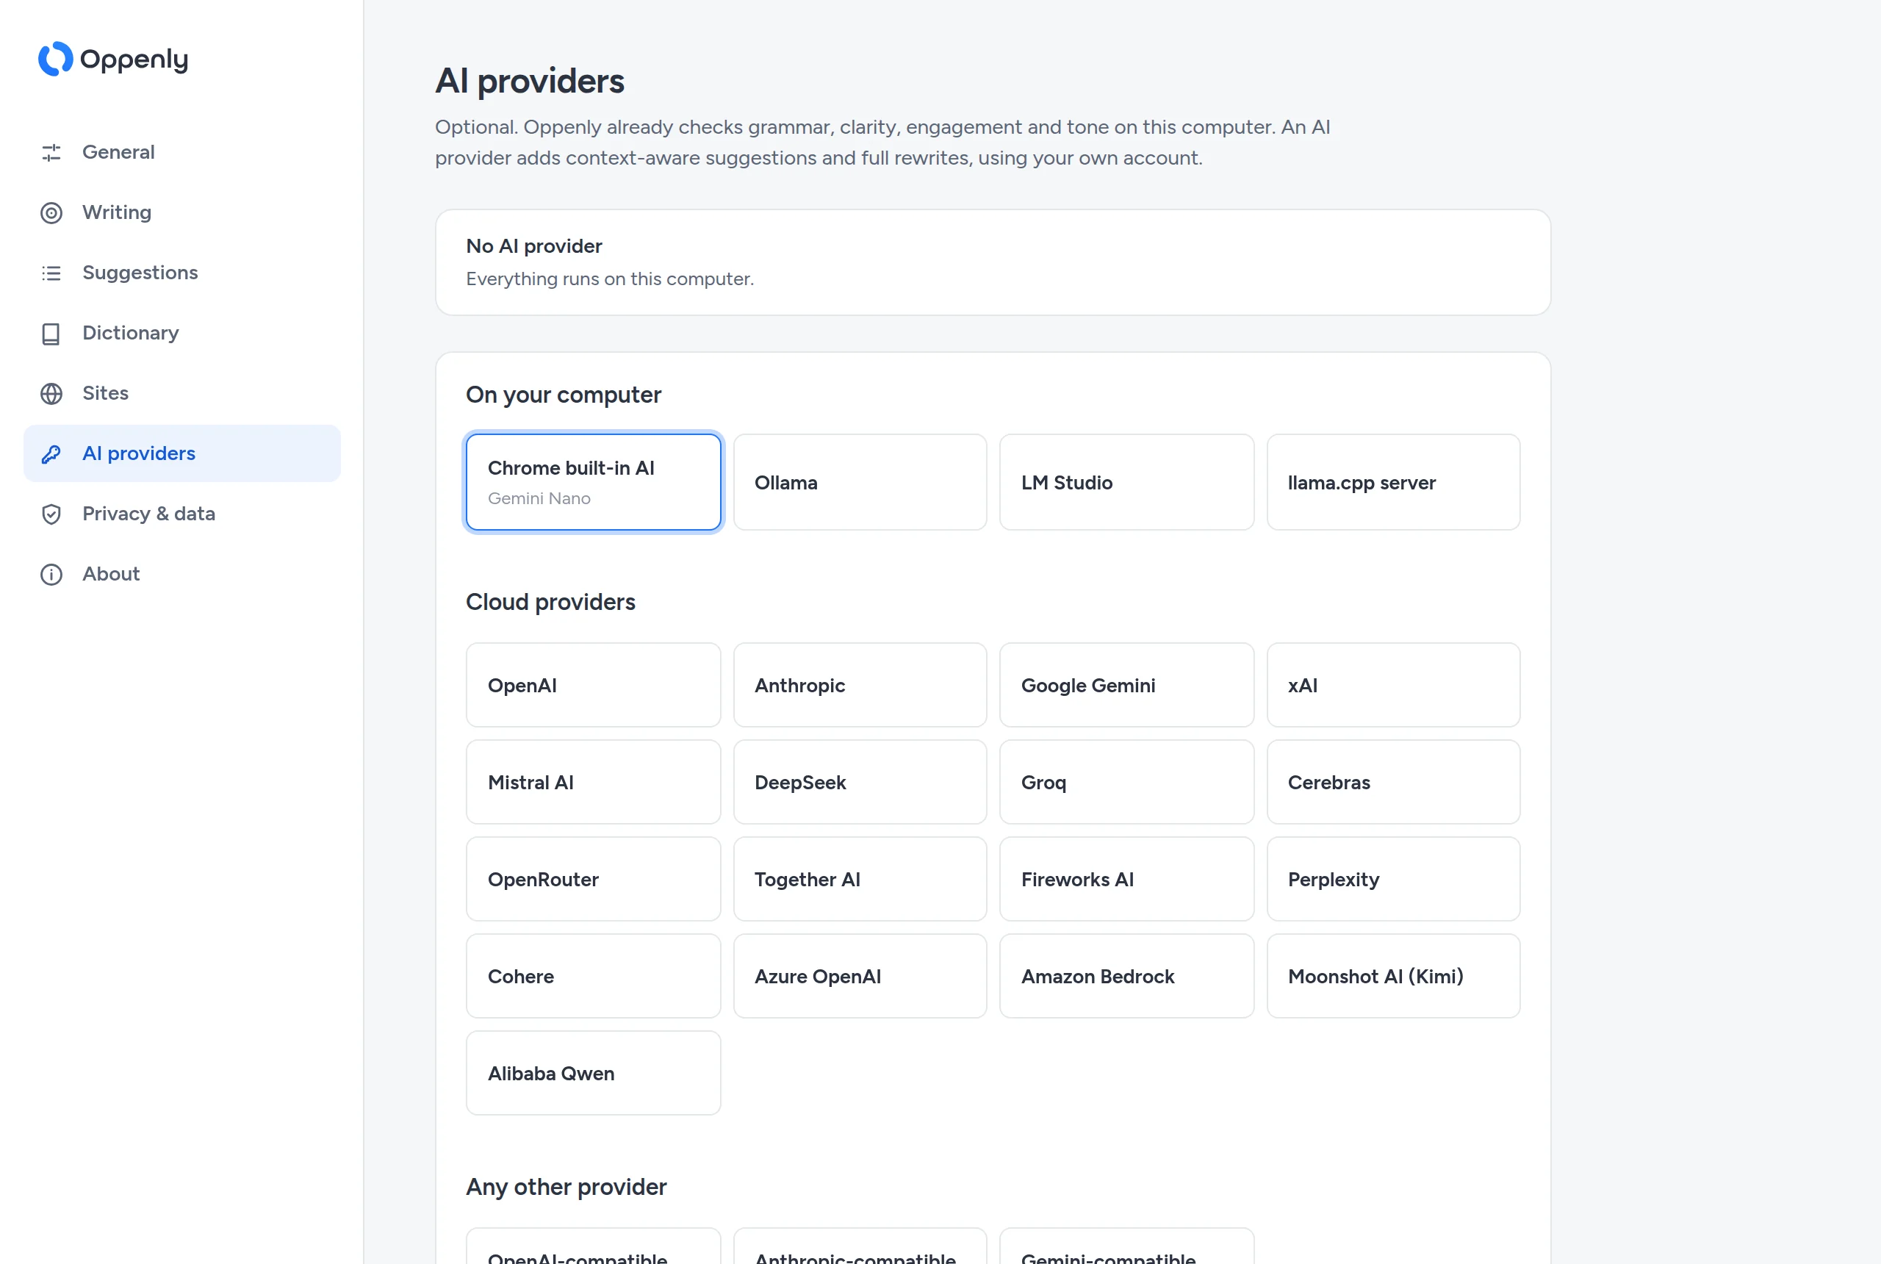The image size is (1881, 1264).
Task: Choose the Groq provider card
Action: pos(1126,782)
